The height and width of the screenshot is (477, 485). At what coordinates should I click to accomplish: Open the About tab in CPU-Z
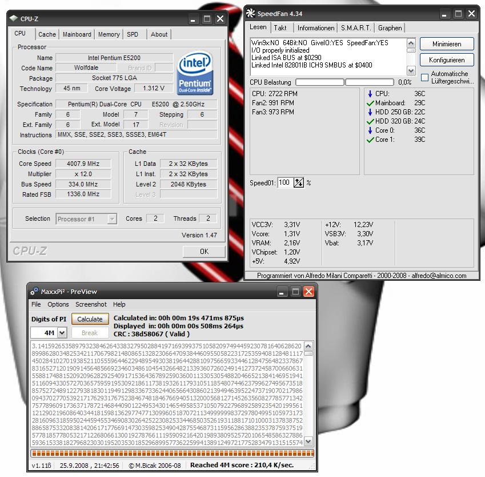coord(159,34)
